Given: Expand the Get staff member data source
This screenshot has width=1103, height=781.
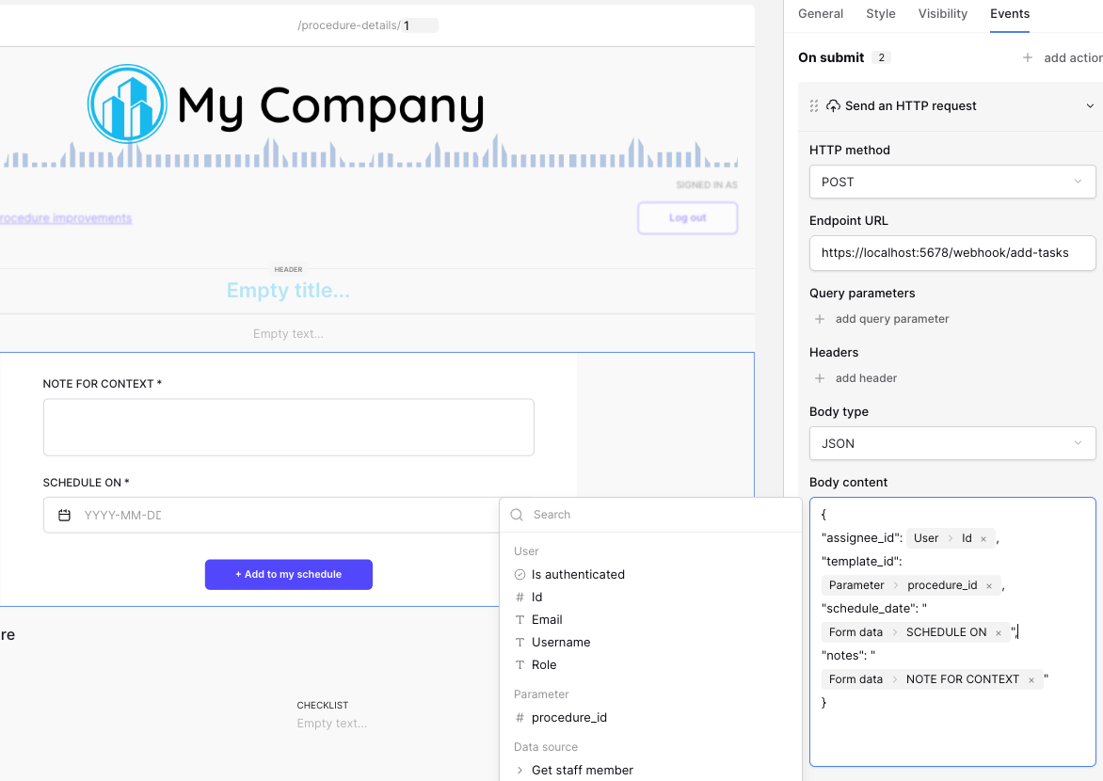Looking at the screenshot, I should point(520,770).
